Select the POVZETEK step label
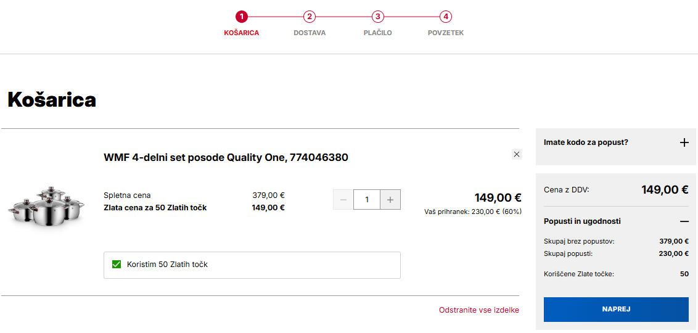This screenshot has height=333, width=698. pos(446,33)
